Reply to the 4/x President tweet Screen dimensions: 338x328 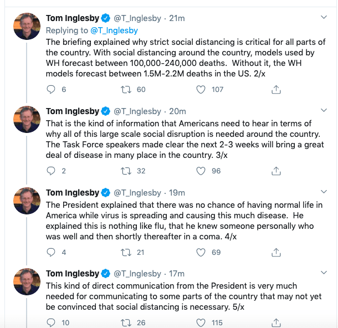[x=52, y=252]
